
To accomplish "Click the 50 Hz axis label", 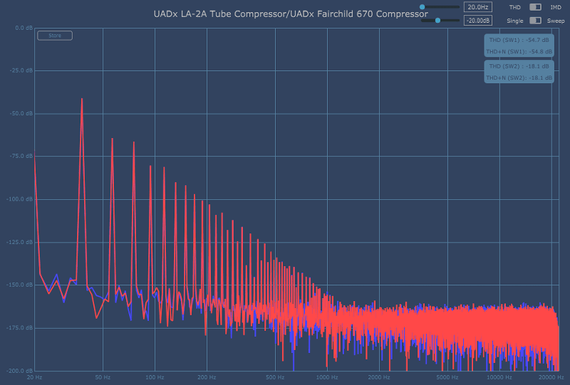I will coord(103,377).
